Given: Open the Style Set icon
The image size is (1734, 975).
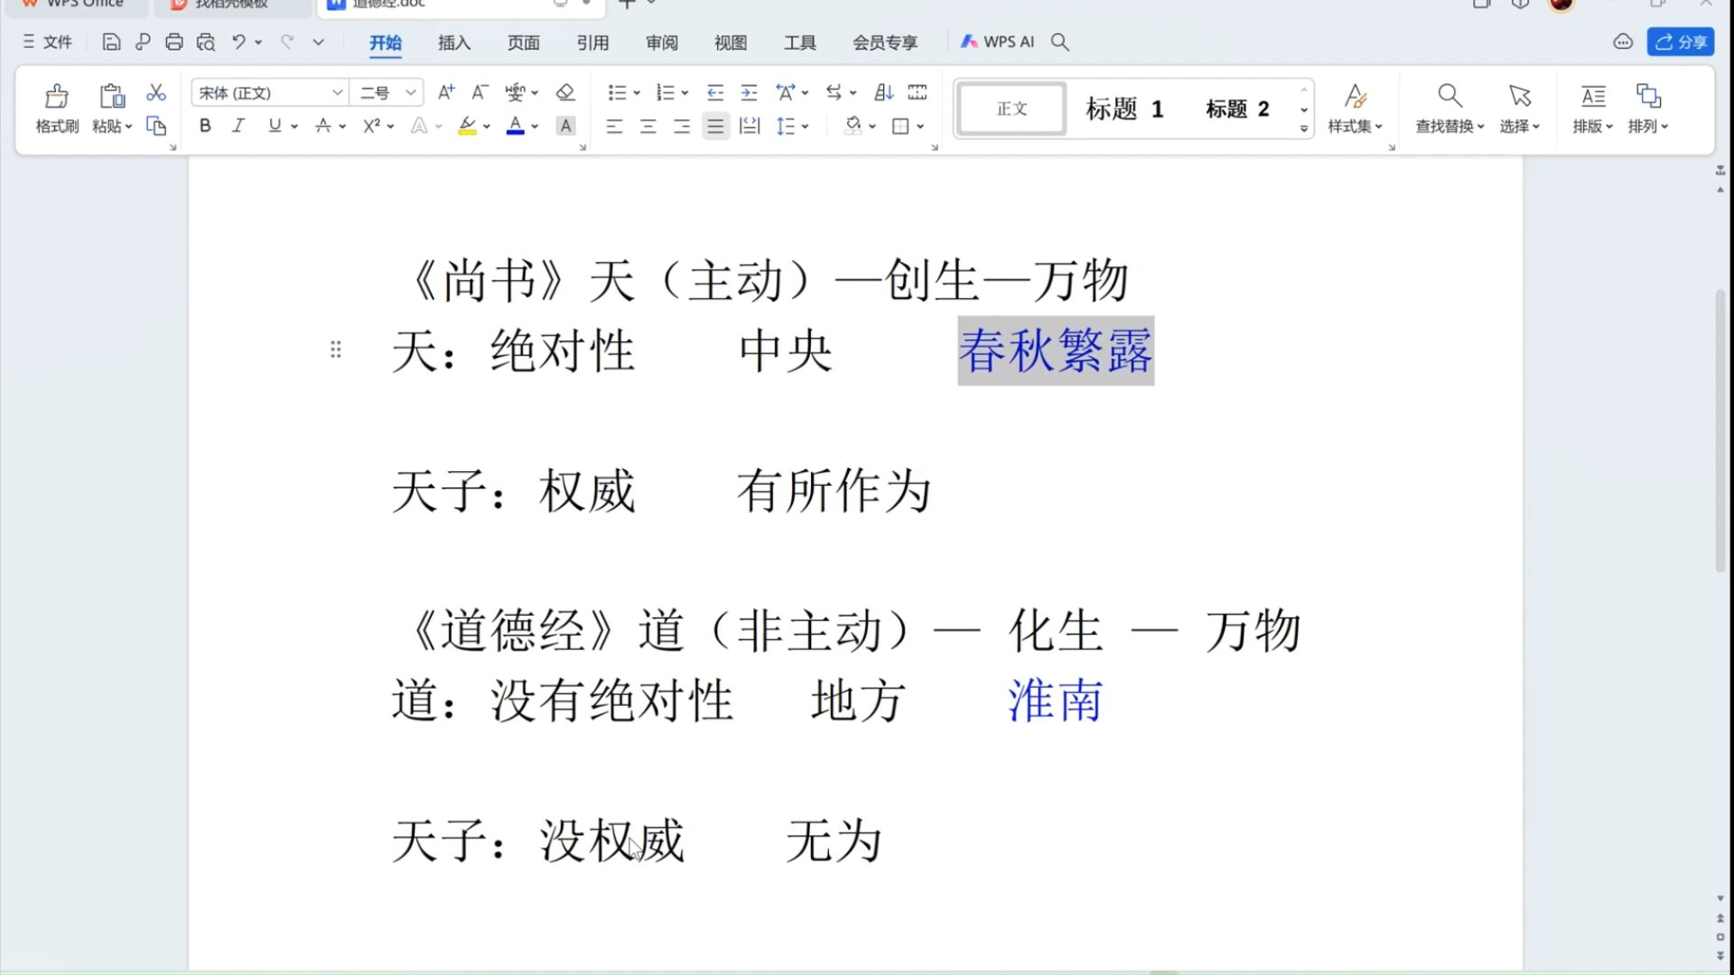Looking at the screenshot, I should (1355, 96).
